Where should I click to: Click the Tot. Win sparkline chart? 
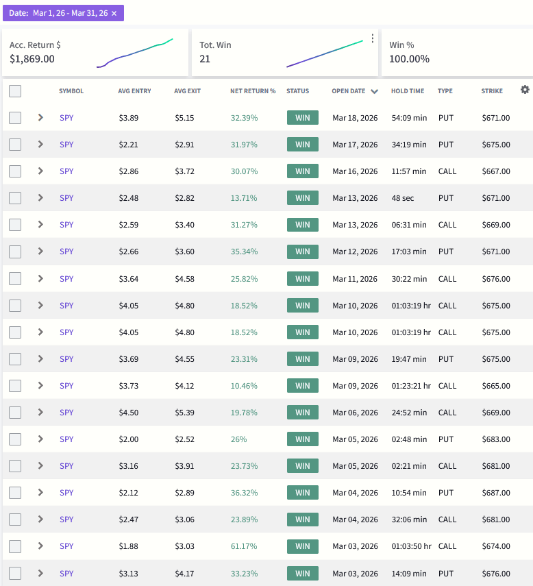[325, 53]
